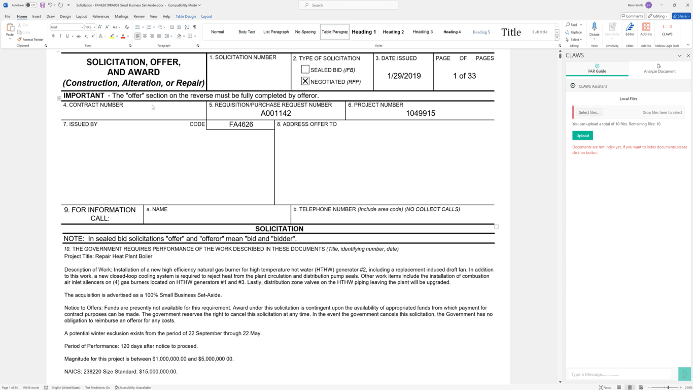The height and width of the screenshot is (390, 693).
Task: Uncheck the NEGOTIATED (RFP) checkbox
Action: (305, 81)
